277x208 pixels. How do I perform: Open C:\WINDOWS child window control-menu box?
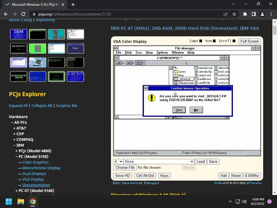coord(117,58)
